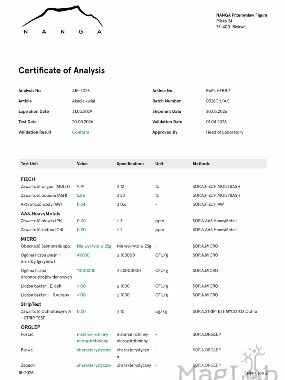
Task: Select the StripTest section heading
Action: coord(31,304)
